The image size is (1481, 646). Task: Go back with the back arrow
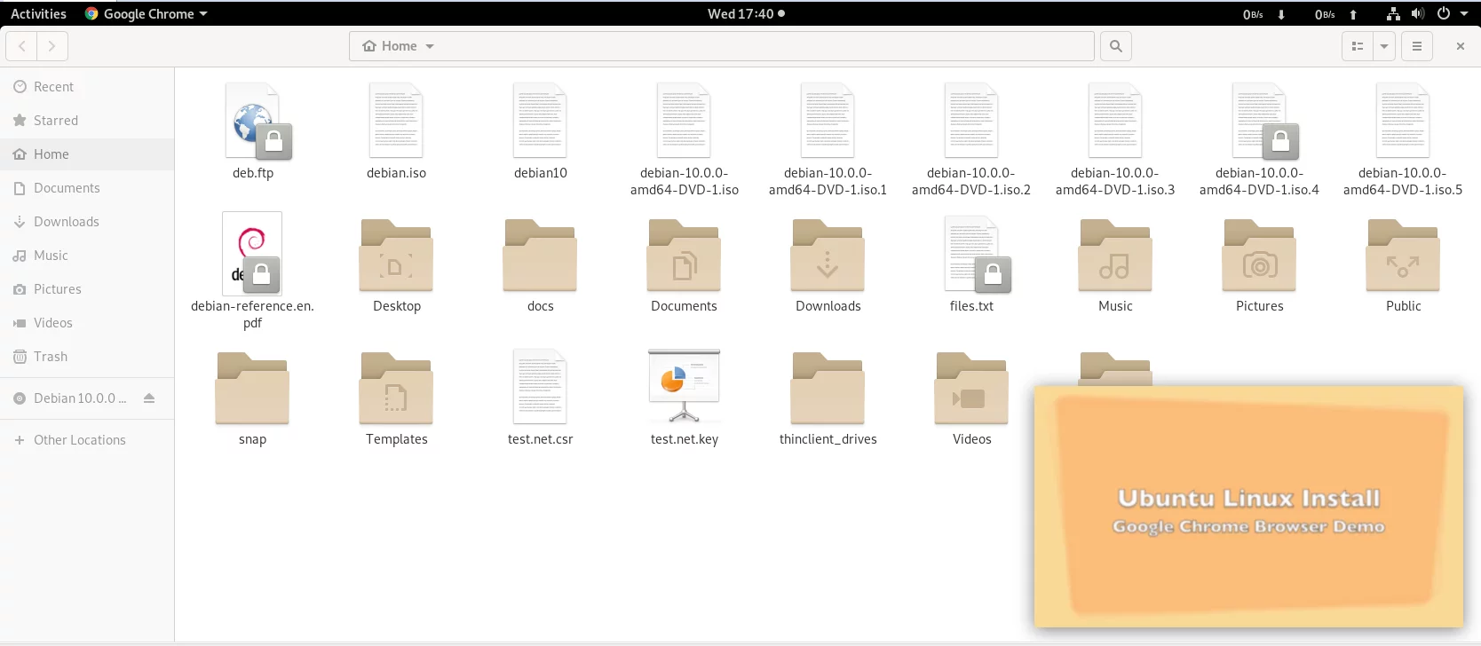tap(21, 46)
